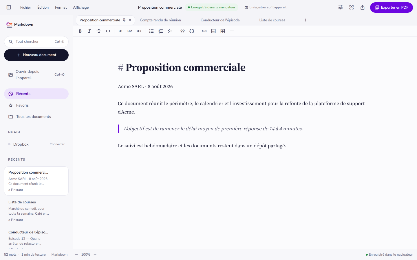Switch to Conducteur de l'épisode tab
The width and height of the screenshot is (417, 260).
click(x=220, y=20)
